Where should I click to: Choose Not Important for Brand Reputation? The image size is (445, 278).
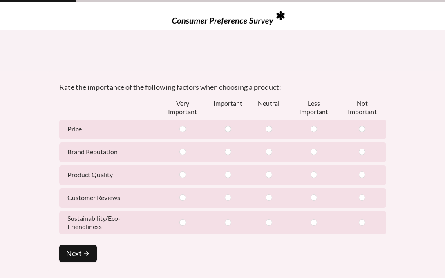(362, 152)
